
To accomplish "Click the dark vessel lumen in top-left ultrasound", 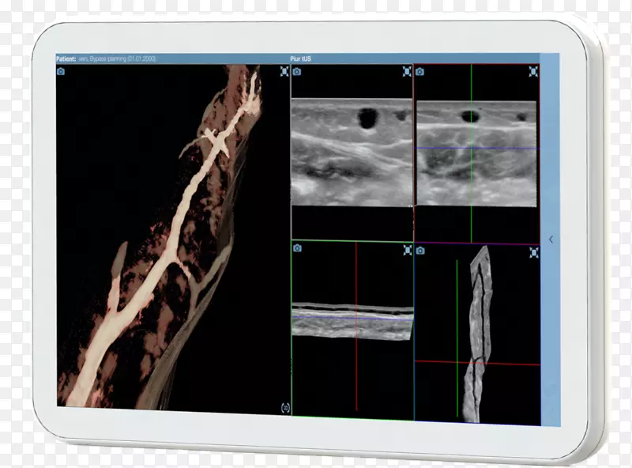I will 367,119.
